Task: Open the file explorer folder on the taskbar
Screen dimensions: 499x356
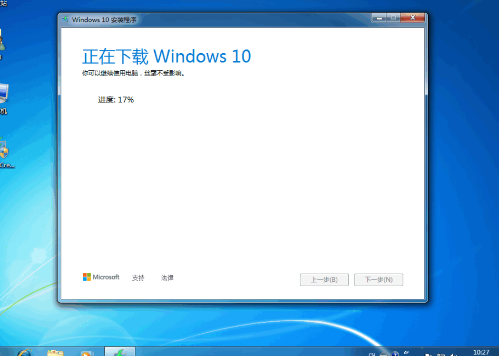Action: [55, 354]
